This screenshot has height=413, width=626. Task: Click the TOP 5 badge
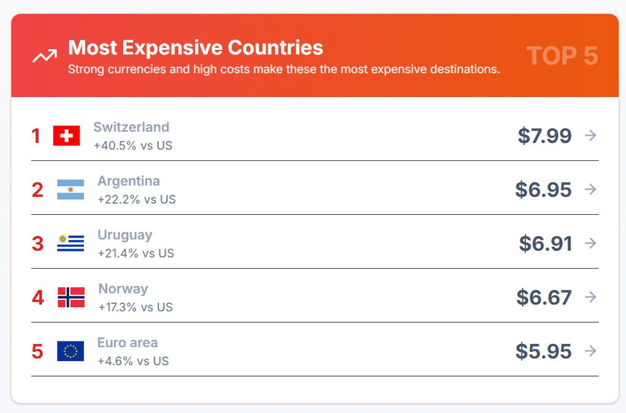tap(562, 56)
